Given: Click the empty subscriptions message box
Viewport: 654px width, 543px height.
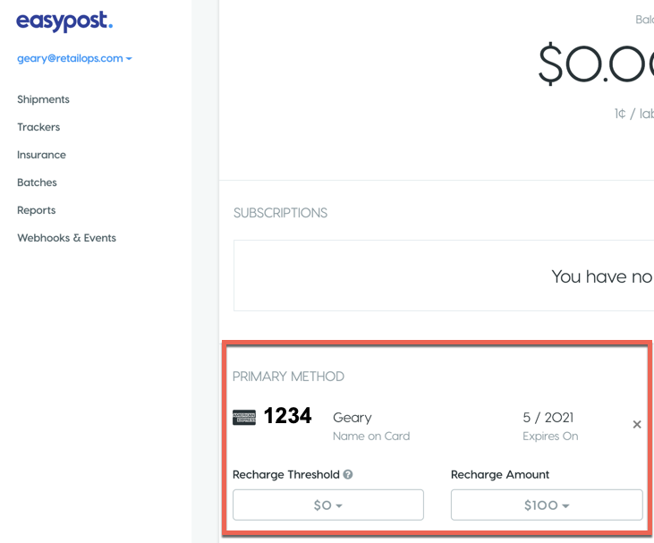Looking at the screenshot, I should click(x=444, y=276).
